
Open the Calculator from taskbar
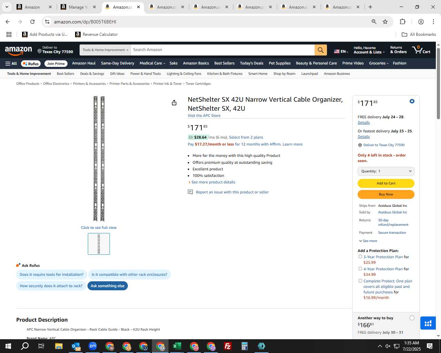tap(245, 346)
